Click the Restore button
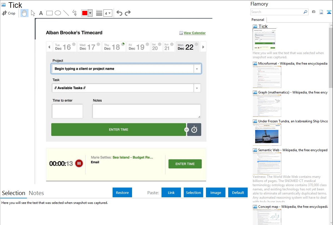333x225 pixels. (x=122, y=192)
